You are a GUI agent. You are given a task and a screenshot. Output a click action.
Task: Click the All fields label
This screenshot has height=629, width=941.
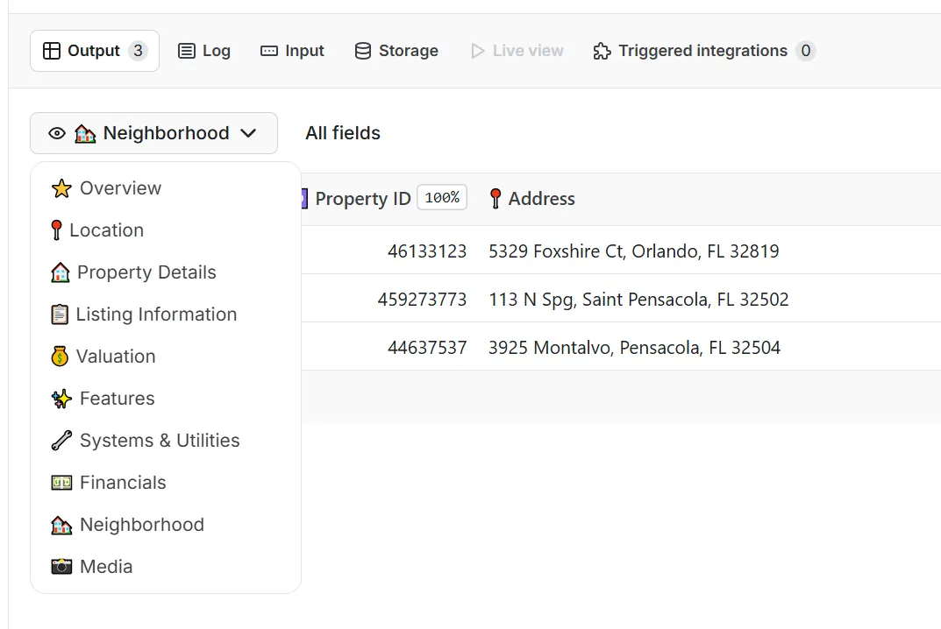[x=342, y=132]
